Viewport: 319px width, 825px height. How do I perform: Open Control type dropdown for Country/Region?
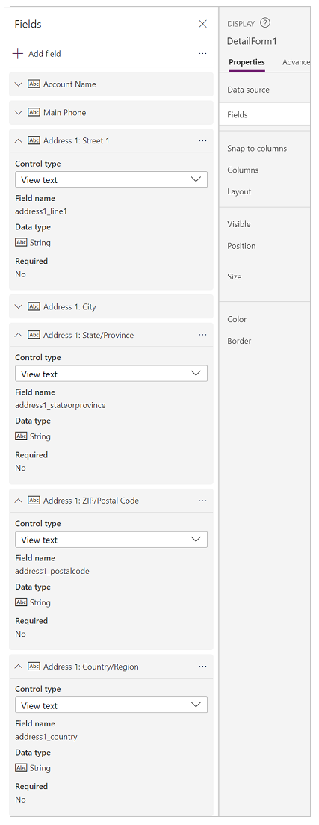tap(111, 705)
